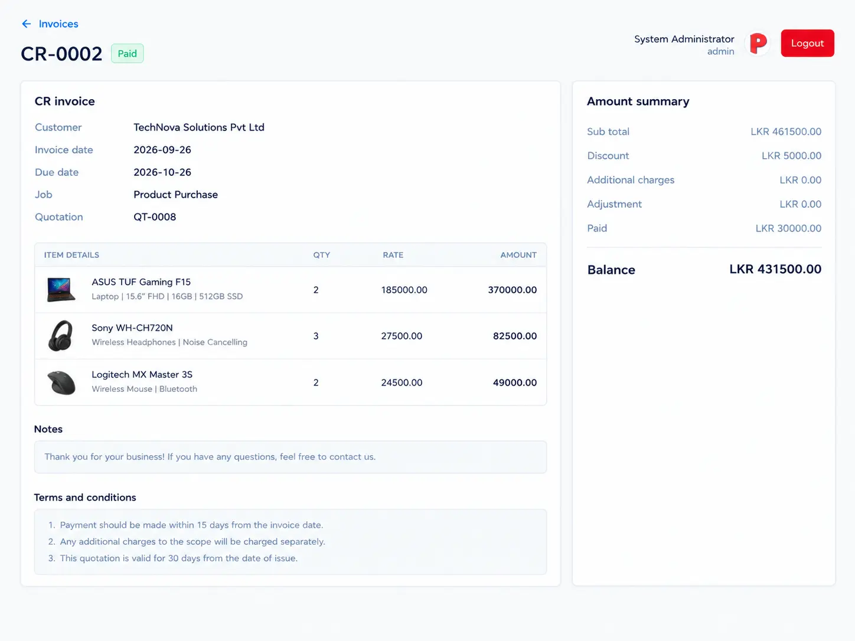Click the Terms and conditions heading
This screenshot has height=641, width=855.
point(85,498)
